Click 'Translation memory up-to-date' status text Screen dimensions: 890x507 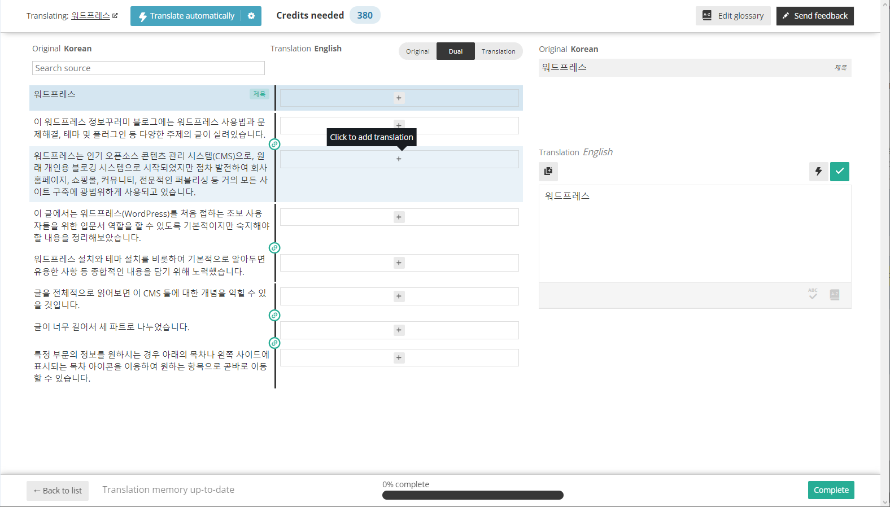point(168,490)
